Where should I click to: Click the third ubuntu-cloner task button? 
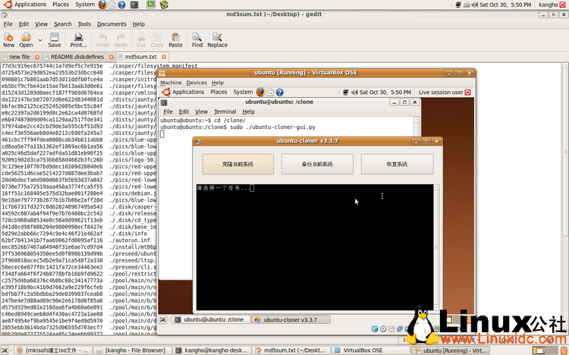pos(397,164)
